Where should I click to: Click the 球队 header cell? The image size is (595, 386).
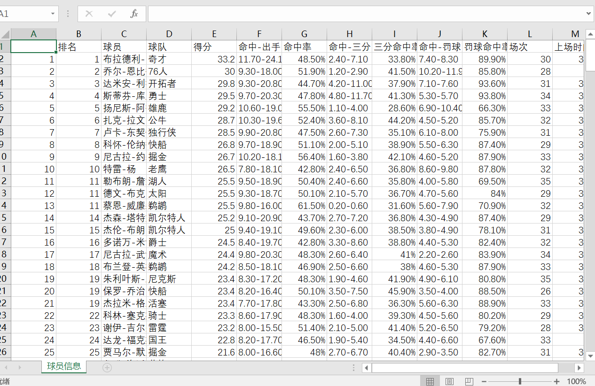pyautogui.click(x=169, y=46)
